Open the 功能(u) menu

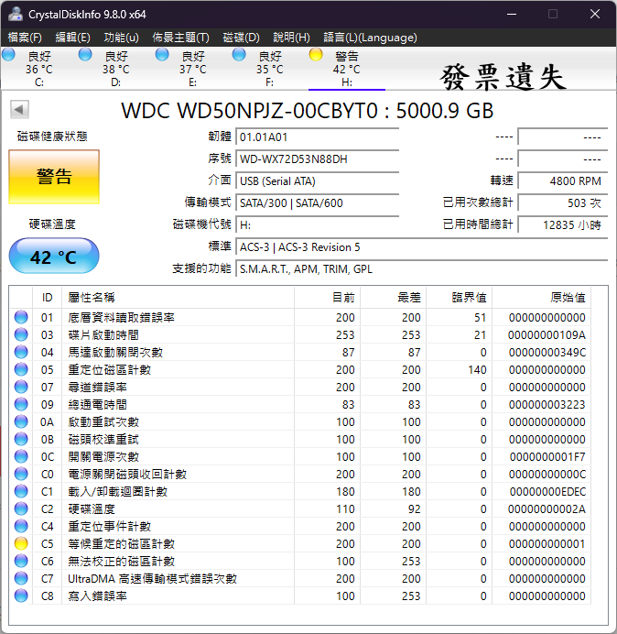pos(121,38)
